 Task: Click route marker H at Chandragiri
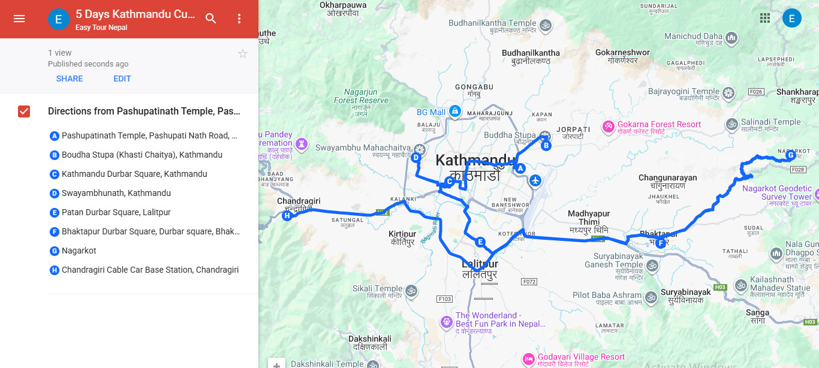click(x=287, y=215)
